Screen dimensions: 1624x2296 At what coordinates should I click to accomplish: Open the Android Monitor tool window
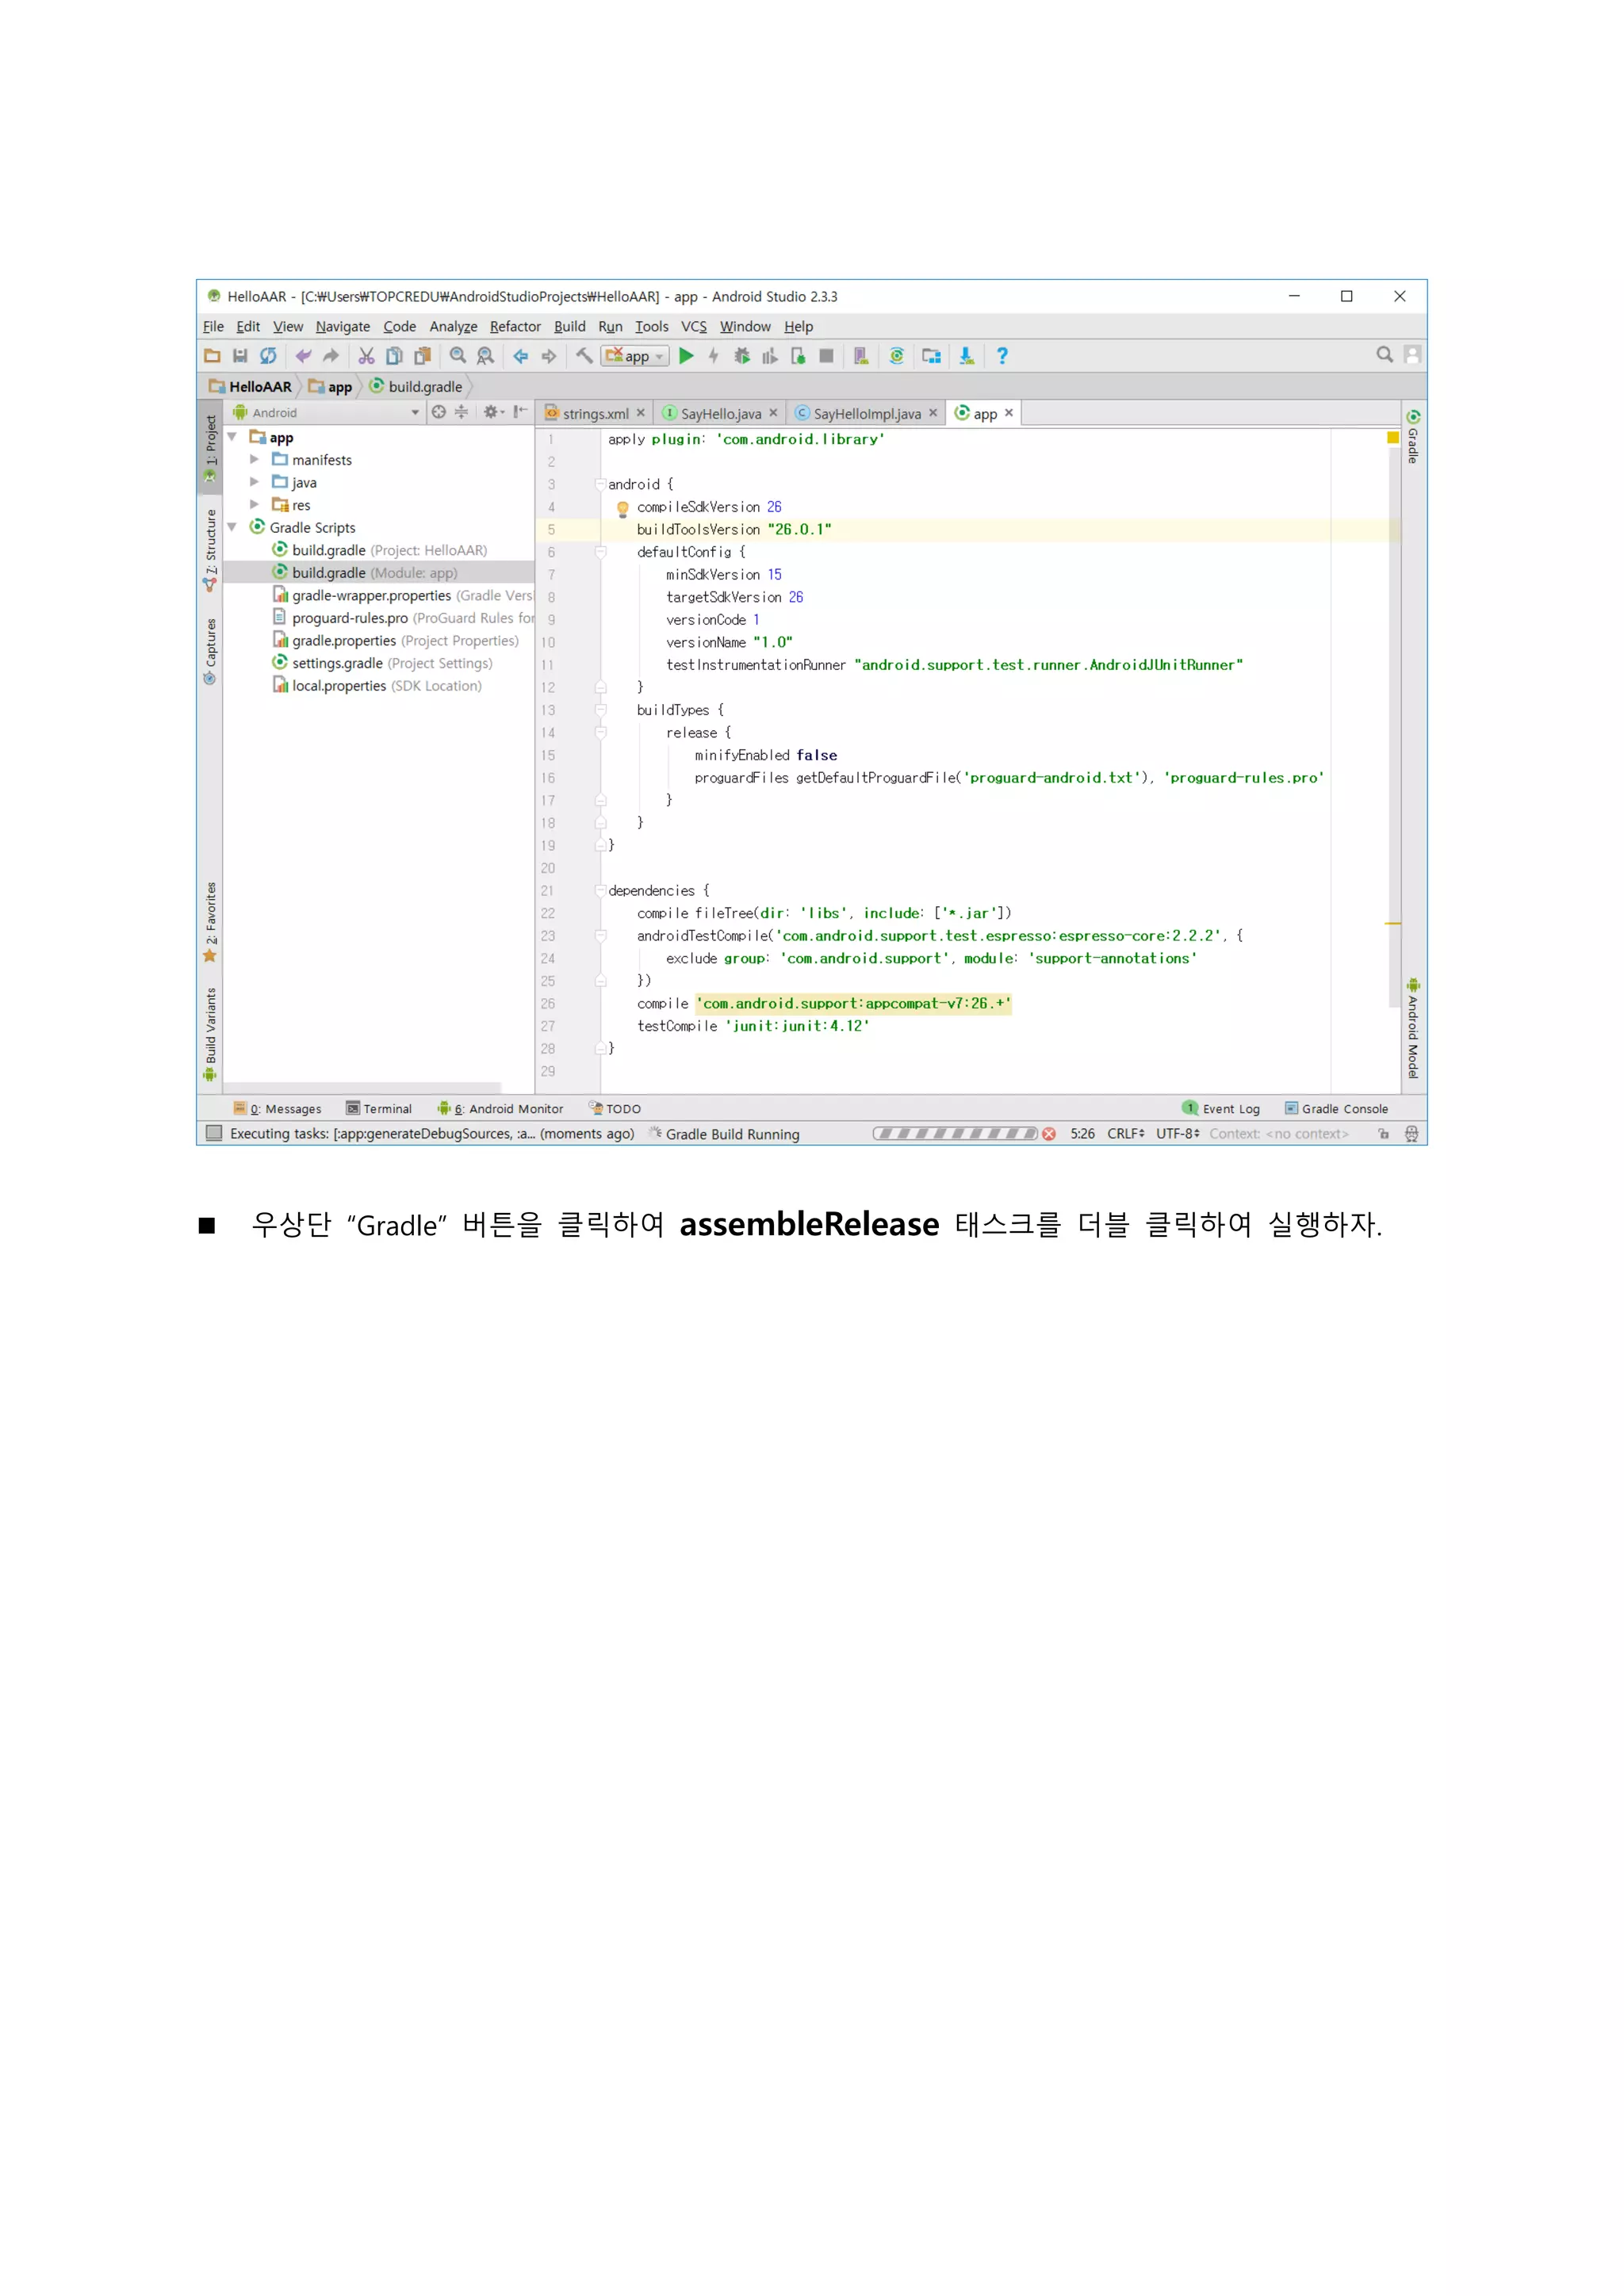[x=500, y=1109]
